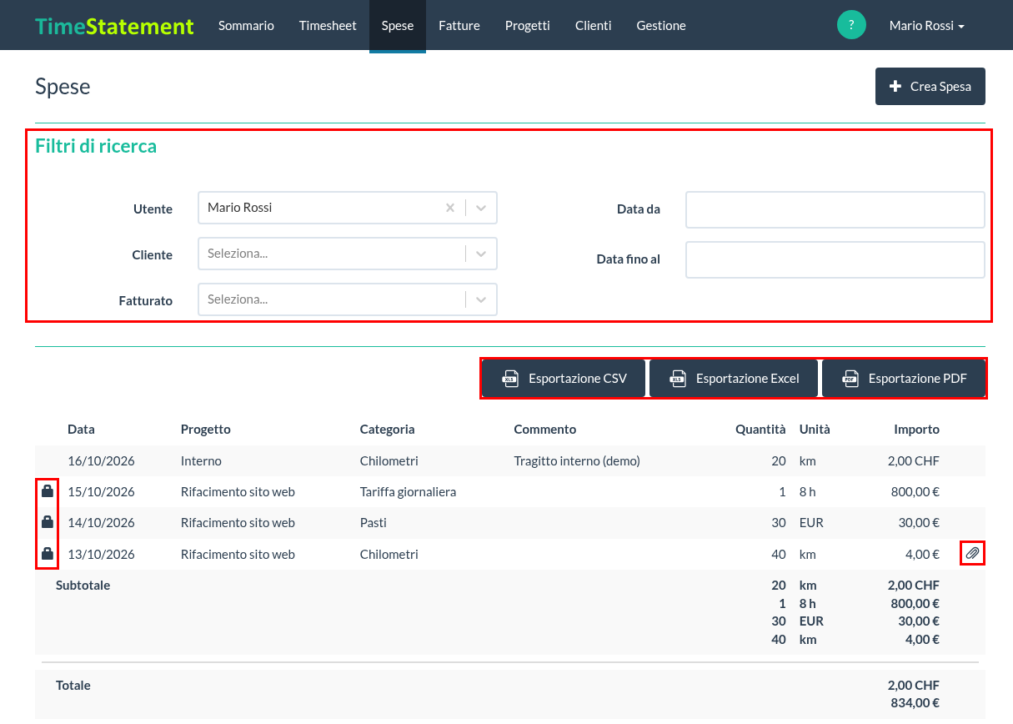This screenshot has height=724, width=1013.
Task: Click the Tariffa giornaliera category cell
Action: coord(409,491)
